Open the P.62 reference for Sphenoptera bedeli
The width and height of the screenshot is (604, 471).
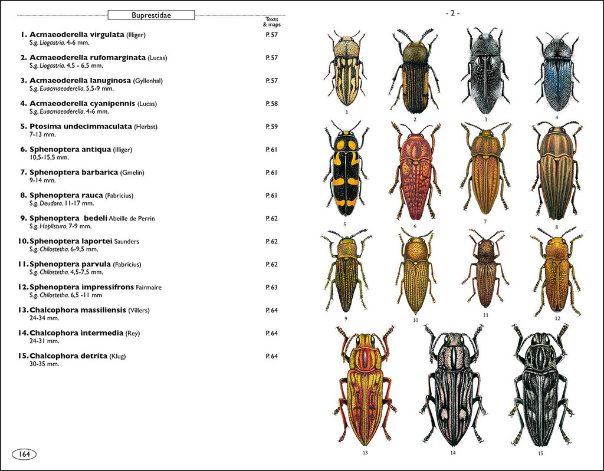271,219
